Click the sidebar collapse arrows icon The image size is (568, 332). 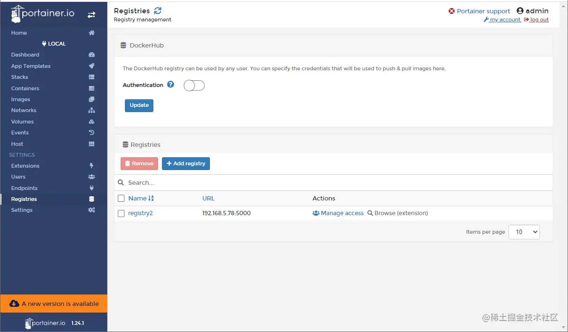[91, 15]
